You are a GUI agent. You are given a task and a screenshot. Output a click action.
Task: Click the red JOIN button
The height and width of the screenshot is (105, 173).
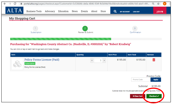pos(160,10)
